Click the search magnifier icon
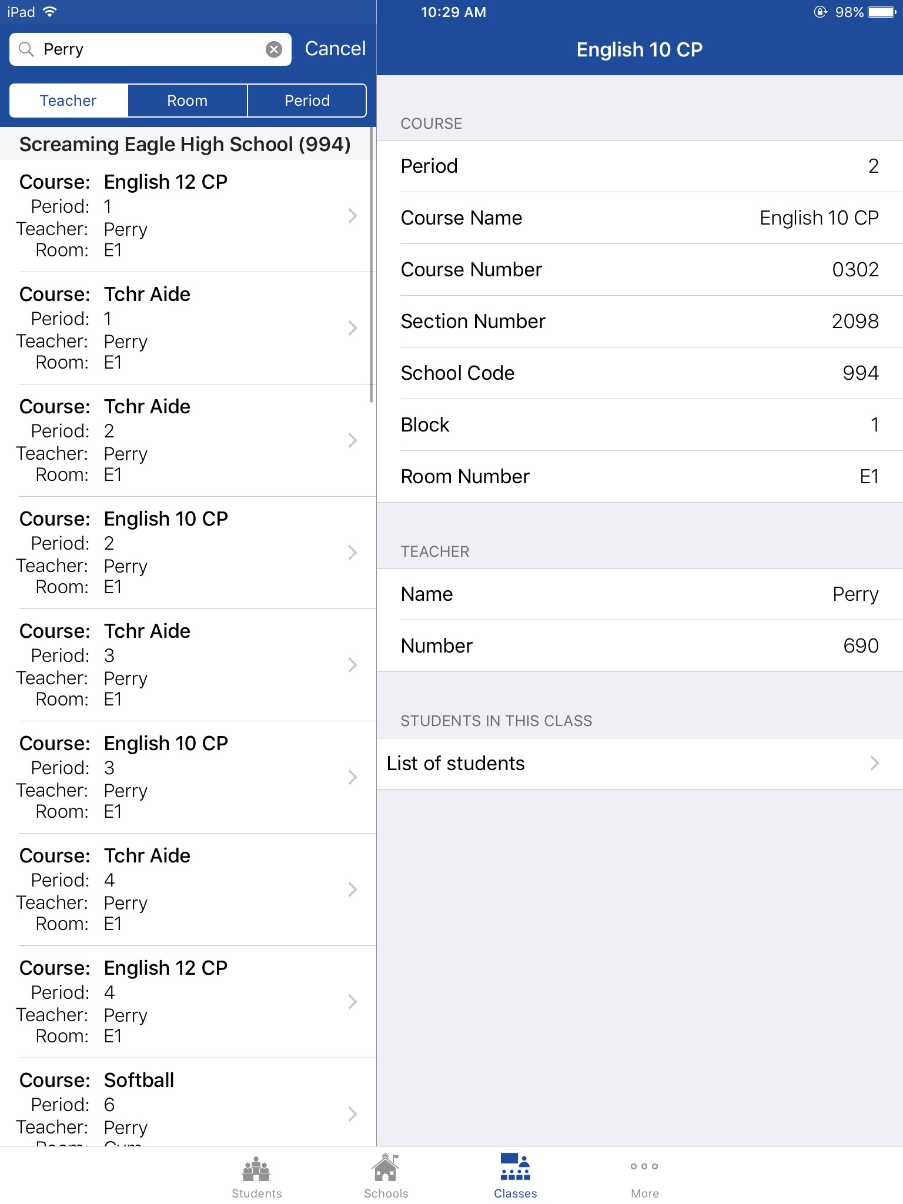 (x=26, y=49)
